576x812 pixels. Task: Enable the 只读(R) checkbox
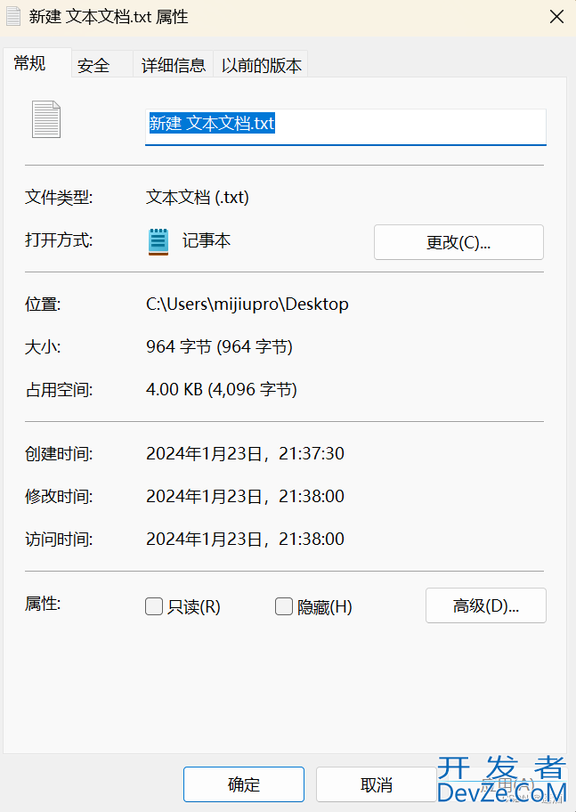click(154, 606)
